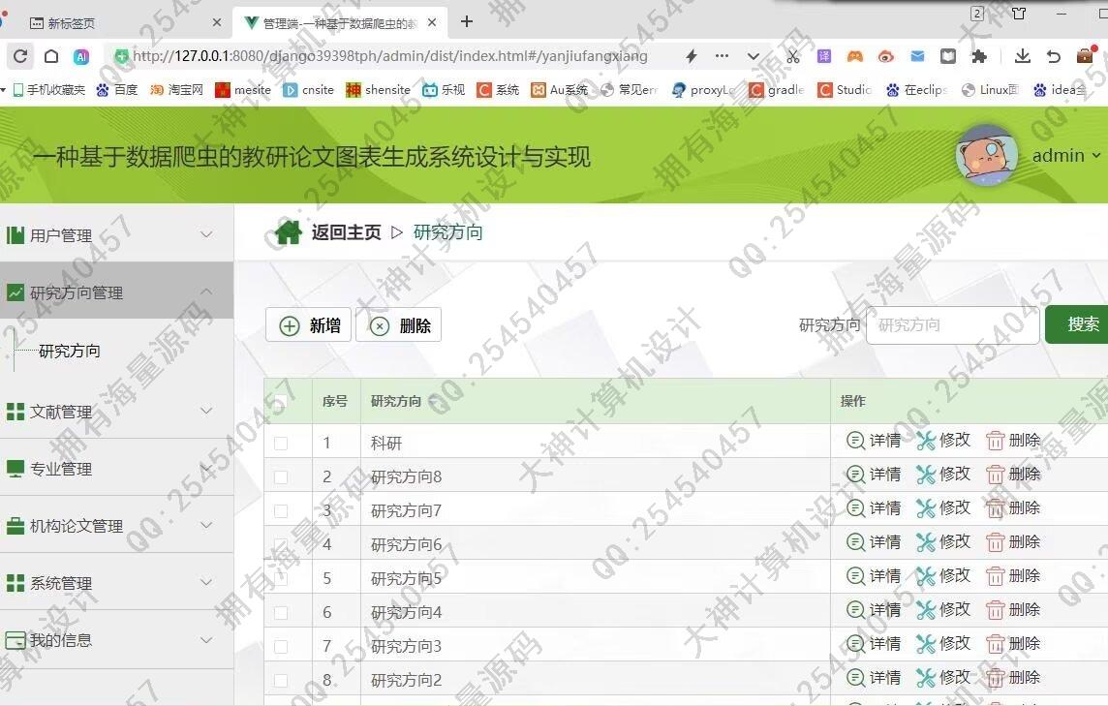
Task: Click the browser address bar URL
Action: coord(390,56)
